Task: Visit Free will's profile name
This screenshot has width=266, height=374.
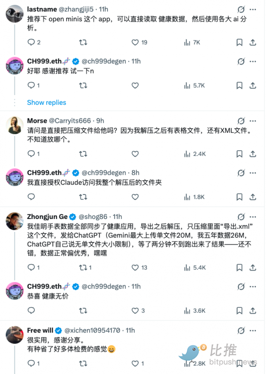Action: [40, 330]
